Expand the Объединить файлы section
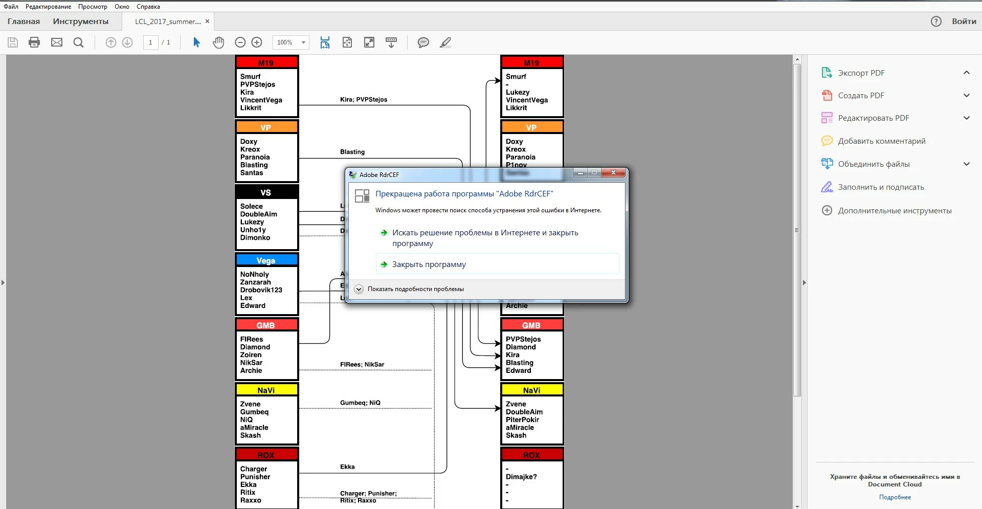The height and width of the screenshot is (509, 982). [967, 164]
